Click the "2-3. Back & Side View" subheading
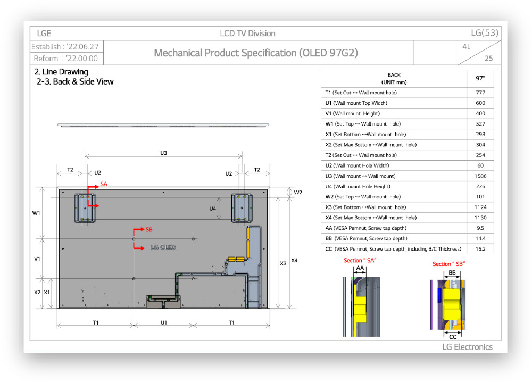 coord(75,82)
